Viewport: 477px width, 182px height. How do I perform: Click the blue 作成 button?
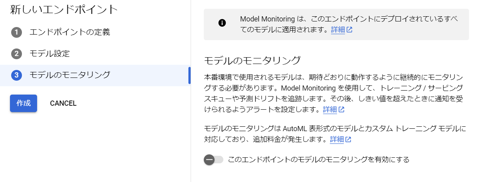coord(24,103)
